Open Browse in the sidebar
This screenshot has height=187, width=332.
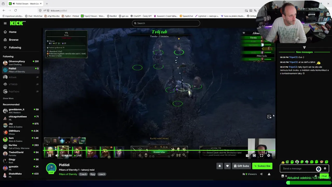pos(21,40)
